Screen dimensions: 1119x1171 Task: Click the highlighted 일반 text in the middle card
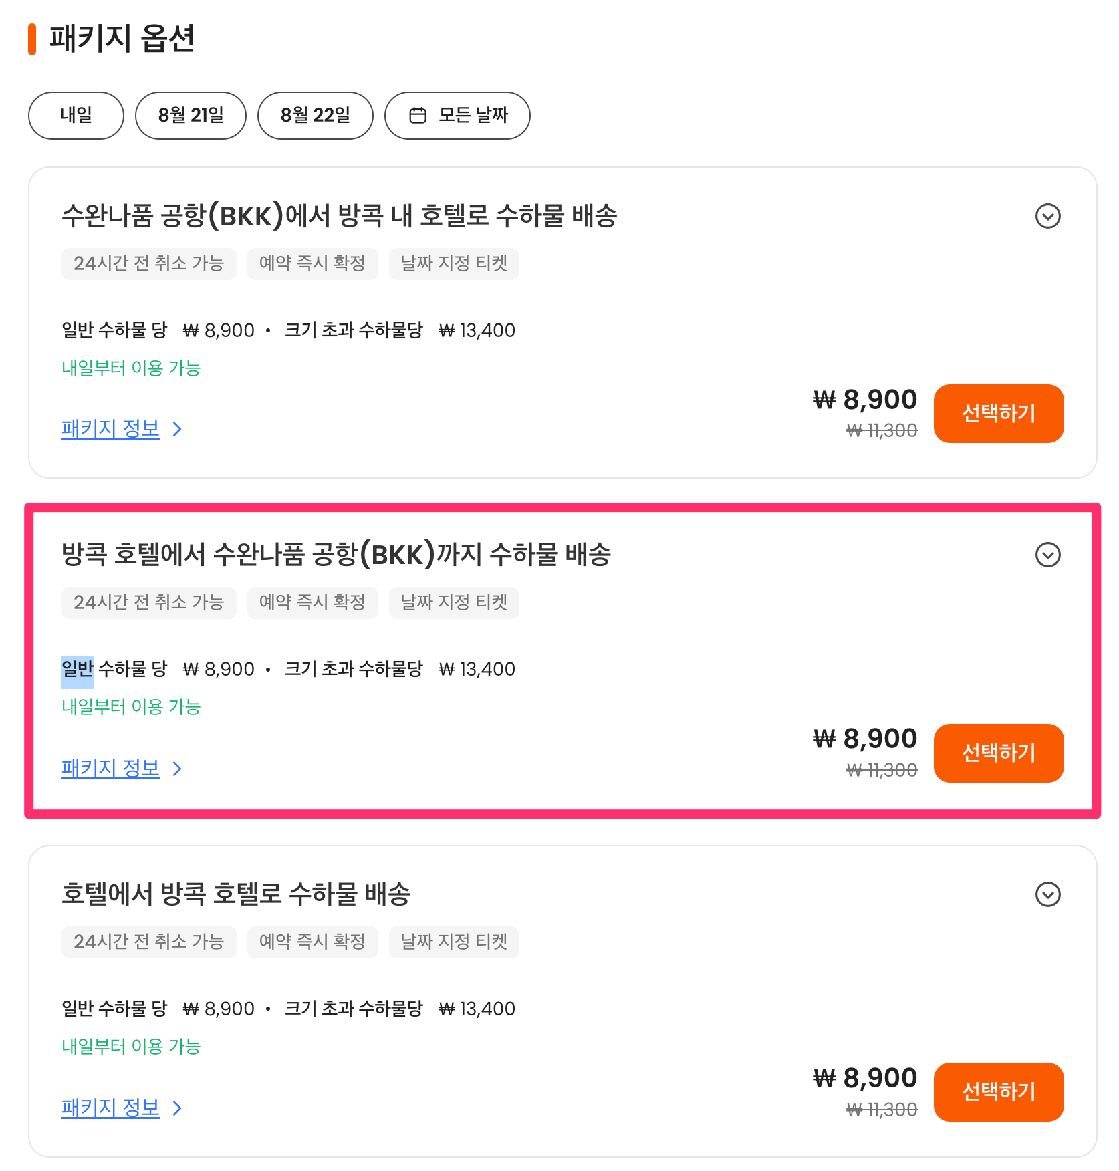(x=76, y=668)
